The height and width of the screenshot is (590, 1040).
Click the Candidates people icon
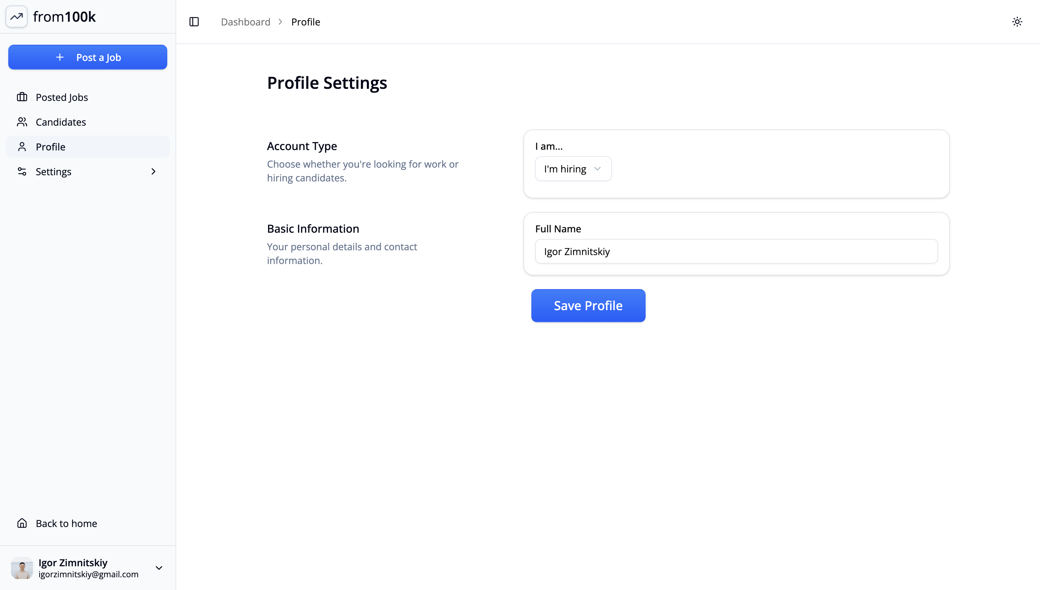tap(22, 122)
